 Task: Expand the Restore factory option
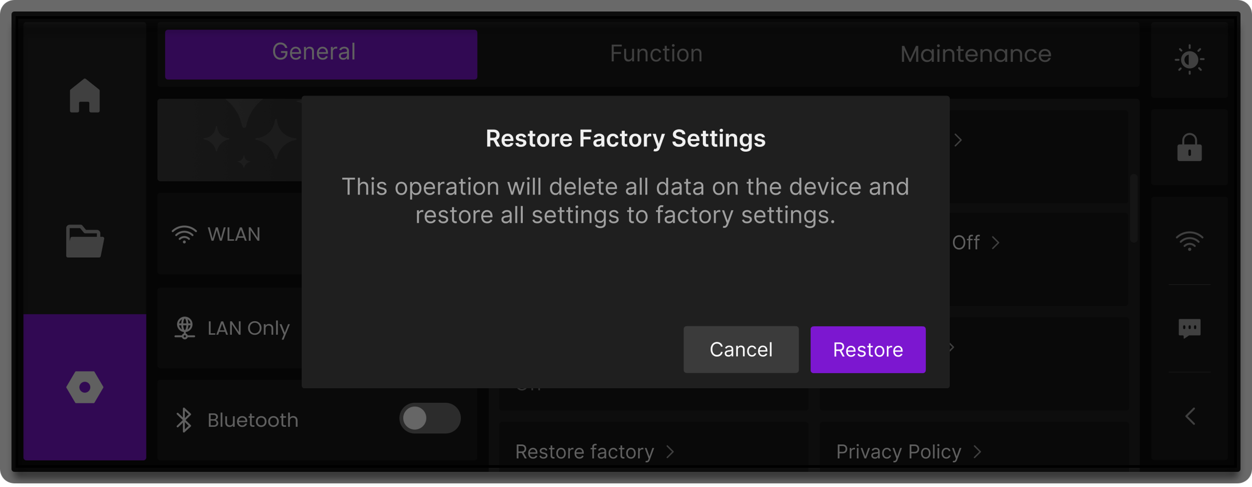(x=594, y=452)
